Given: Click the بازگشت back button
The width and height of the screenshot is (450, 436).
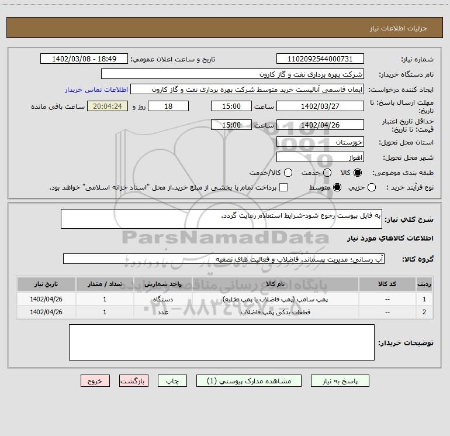Looking at the screenshot, I should (134, 381).
